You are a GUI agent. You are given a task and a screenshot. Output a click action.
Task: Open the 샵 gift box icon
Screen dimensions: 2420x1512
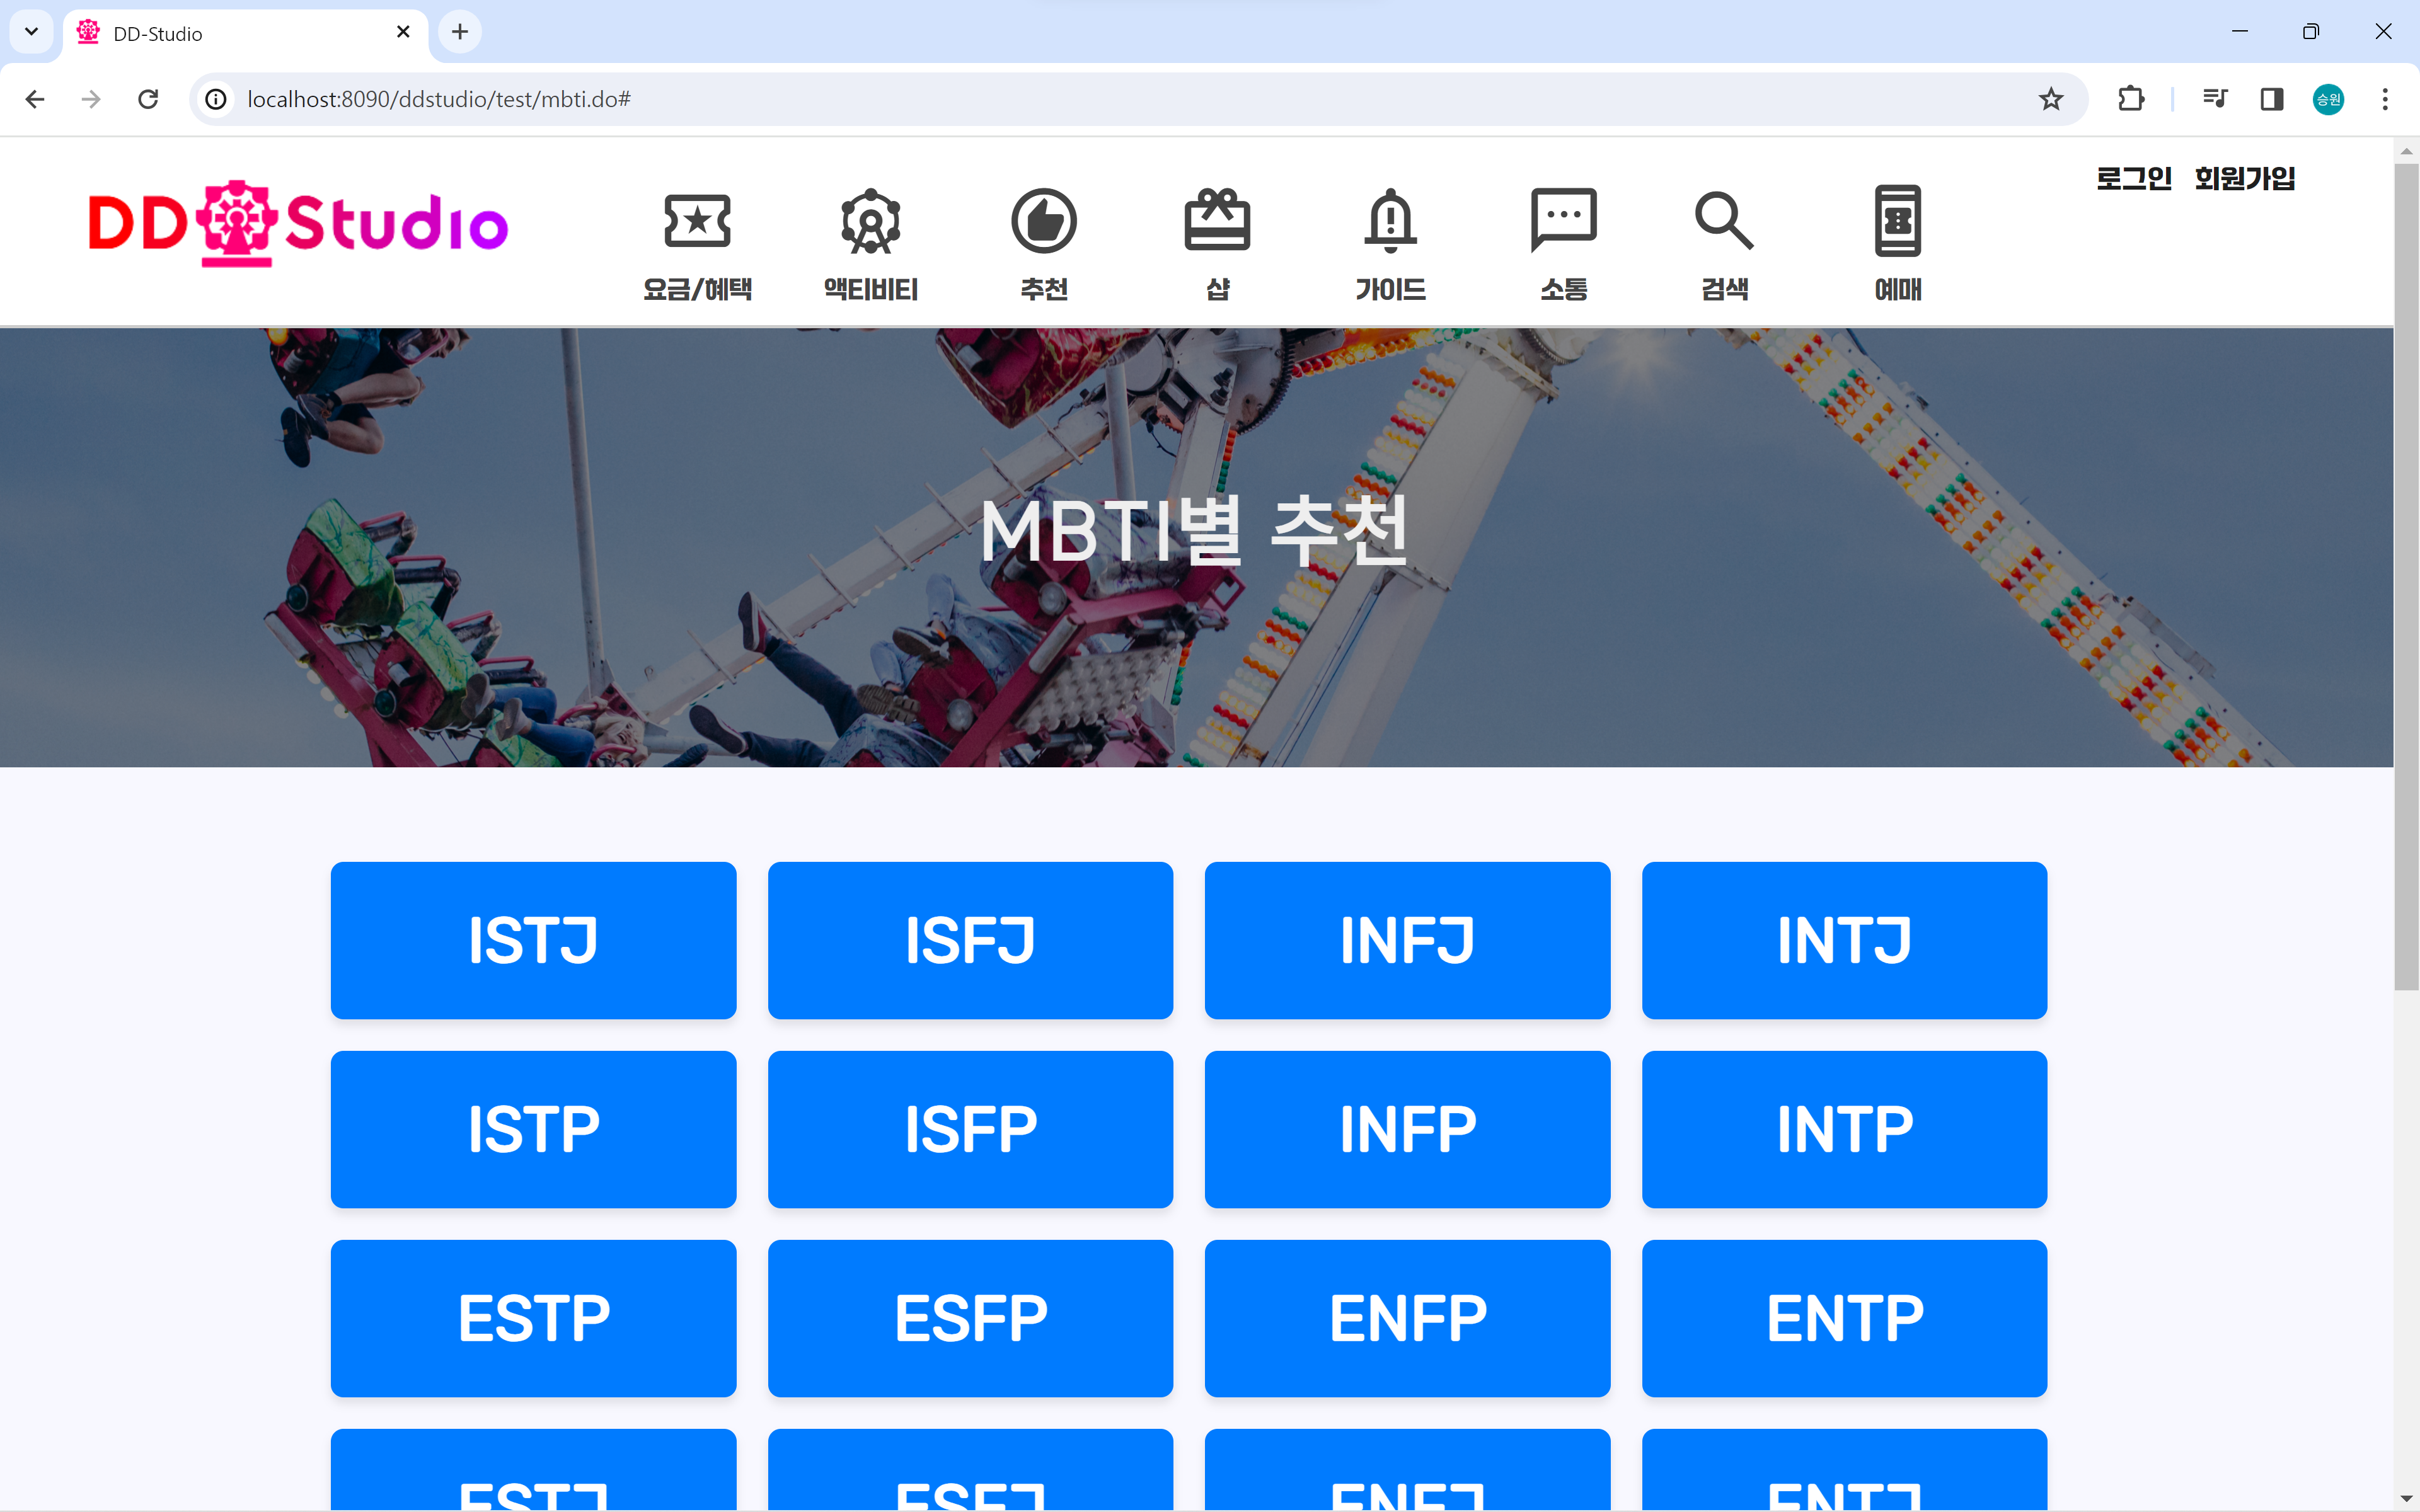[x=1217, y=220]
